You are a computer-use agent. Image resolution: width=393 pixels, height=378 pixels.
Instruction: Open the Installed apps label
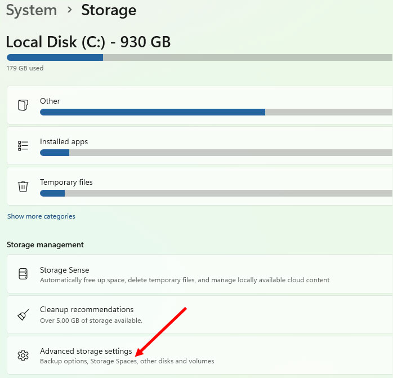[64, 141]
